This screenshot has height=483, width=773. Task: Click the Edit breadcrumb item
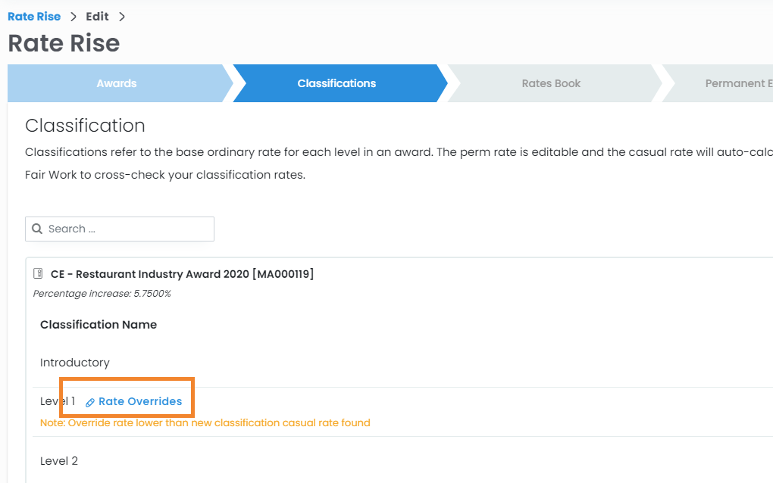tap(97, 17)
